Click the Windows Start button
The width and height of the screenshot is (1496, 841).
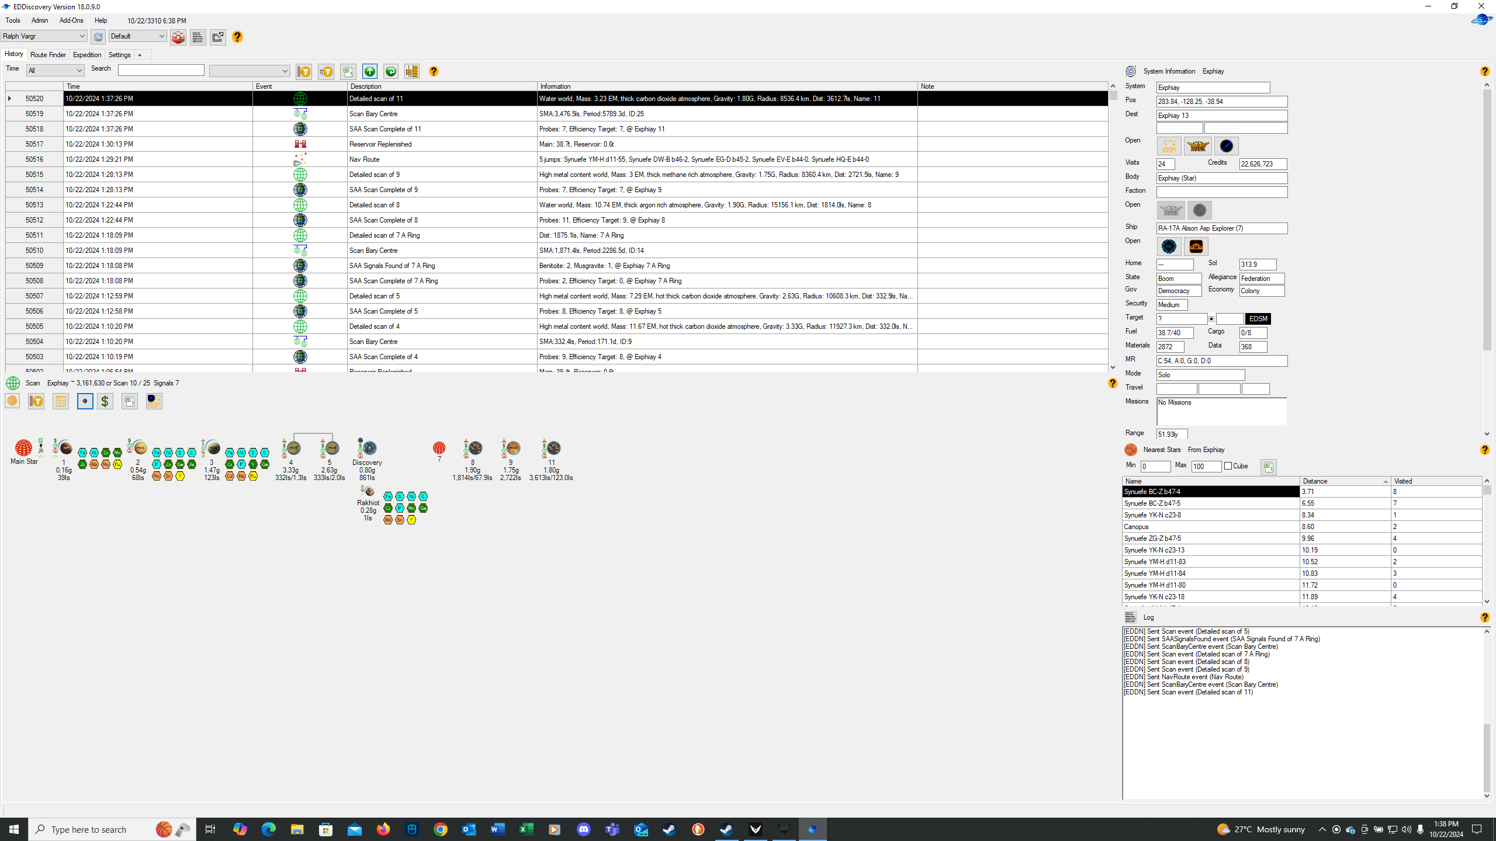(x=14, y=829)
